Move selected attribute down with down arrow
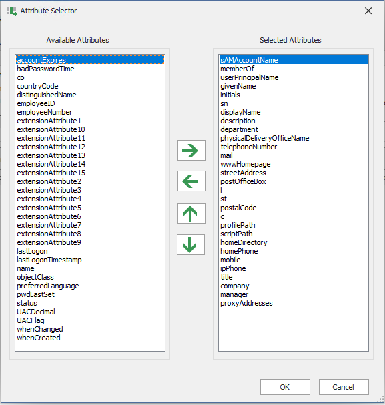The width and height of the screenshot is (385, 405). point(191,245)
